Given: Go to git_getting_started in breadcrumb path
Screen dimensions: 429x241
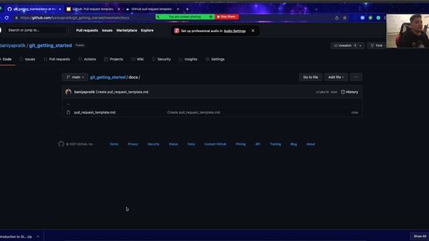Looking at the screenshot, I should pos(107,78).
